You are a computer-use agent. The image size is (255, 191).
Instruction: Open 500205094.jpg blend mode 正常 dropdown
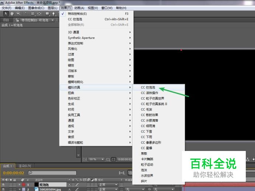(x=108, y=189)
